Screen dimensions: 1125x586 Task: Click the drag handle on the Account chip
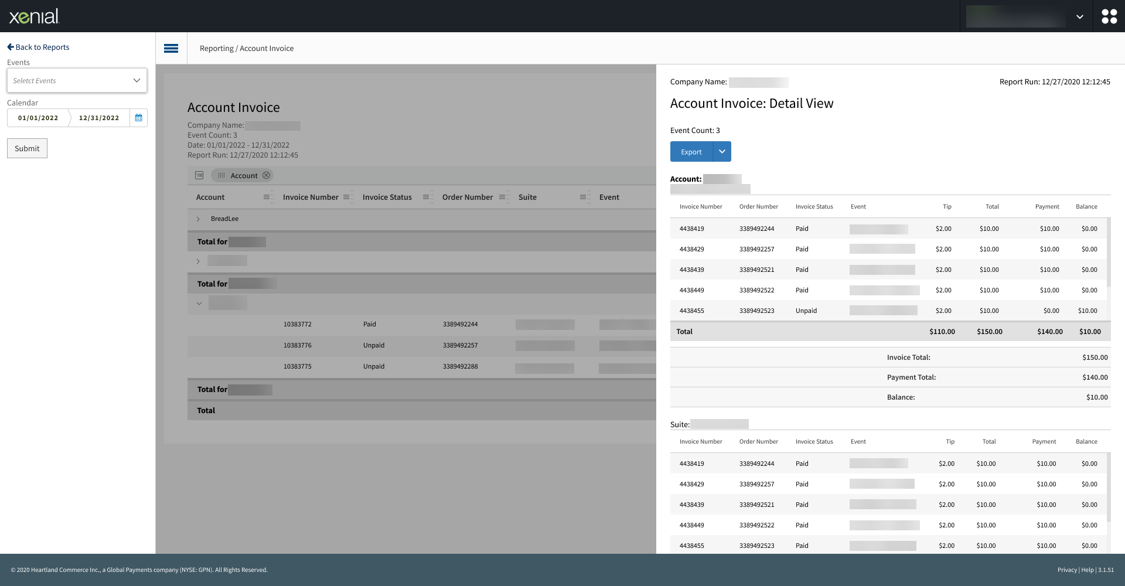[221, 175]
